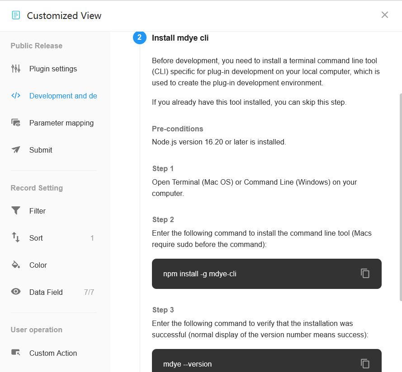This screenshot has height=372, width=402.
Task: Copy the mdye --version command
Action: click(x=365, y=363)
